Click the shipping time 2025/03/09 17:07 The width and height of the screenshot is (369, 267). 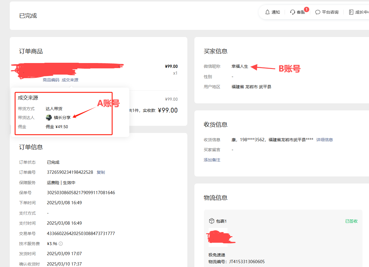[x=65, y=254]
